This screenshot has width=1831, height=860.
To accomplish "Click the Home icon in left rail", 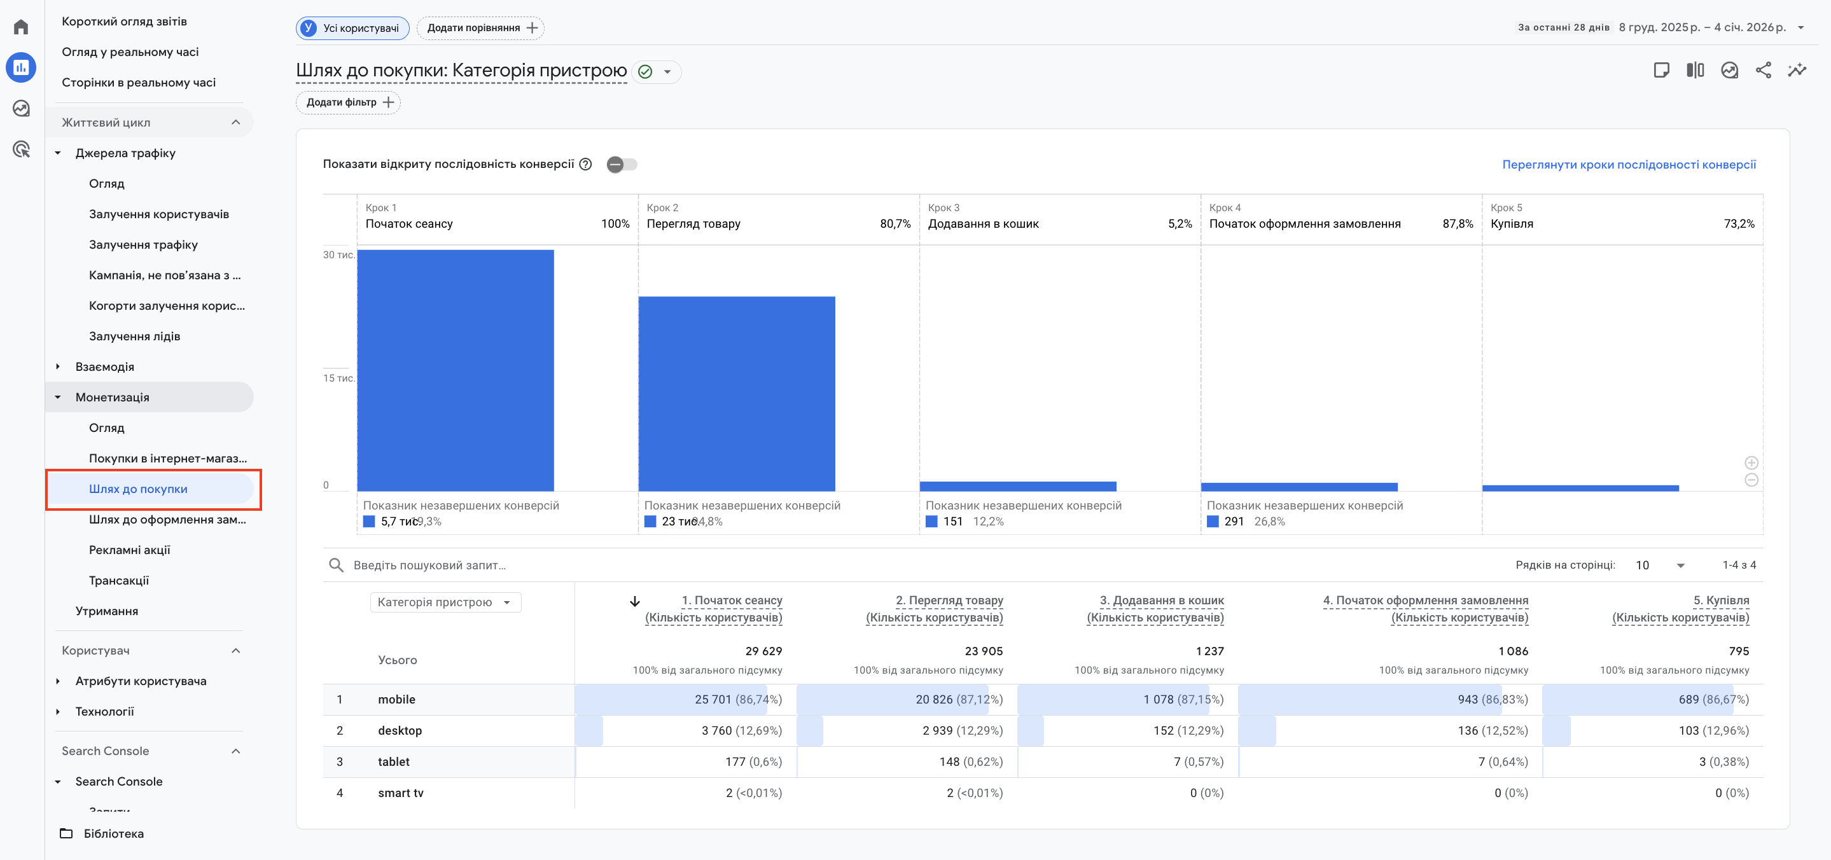I will (x=22, y=27).
